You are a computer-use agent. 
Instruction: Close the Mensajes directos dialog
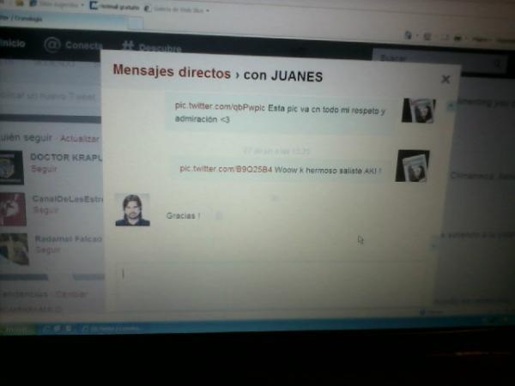445,79
